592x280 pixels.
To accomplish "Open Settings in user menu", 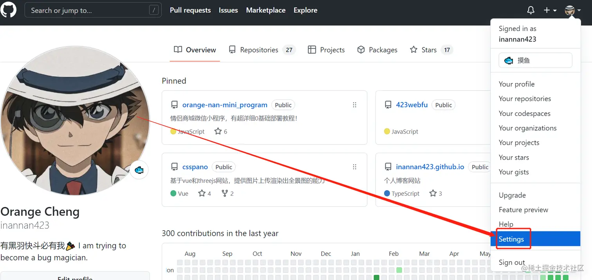I will pos(535,239).
